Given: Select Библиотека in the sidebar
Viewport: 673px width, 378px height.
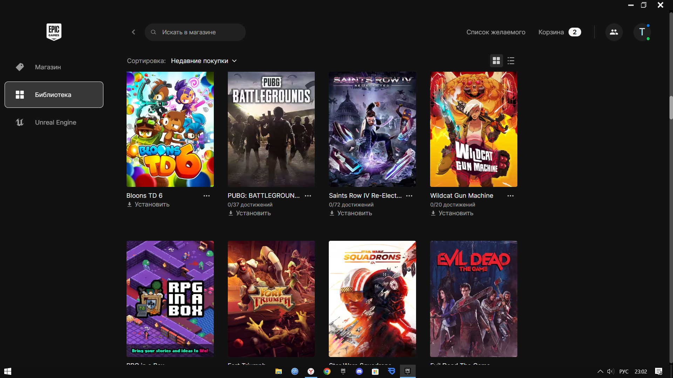Looking at the screenshot, I should (x=54, y=94).
